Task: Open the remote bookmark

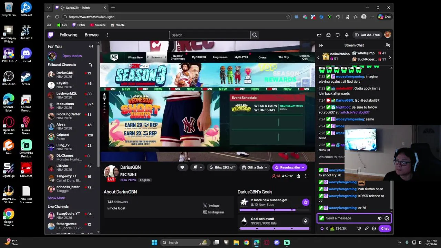Action: (x=118, y=25)
